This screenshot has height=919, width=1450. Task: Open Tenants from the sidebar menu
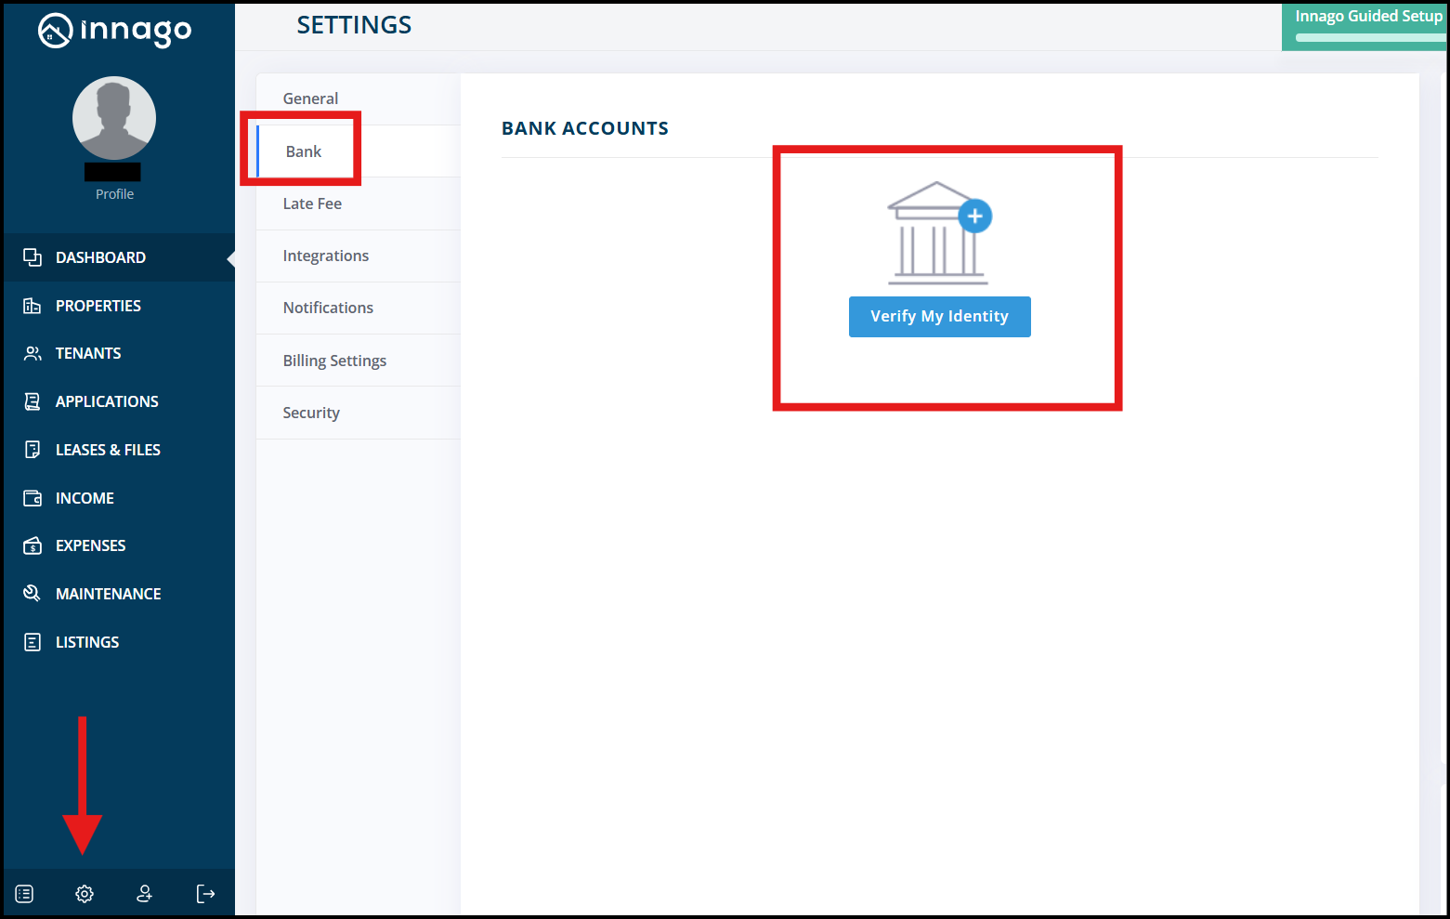(x=88, y=353)
